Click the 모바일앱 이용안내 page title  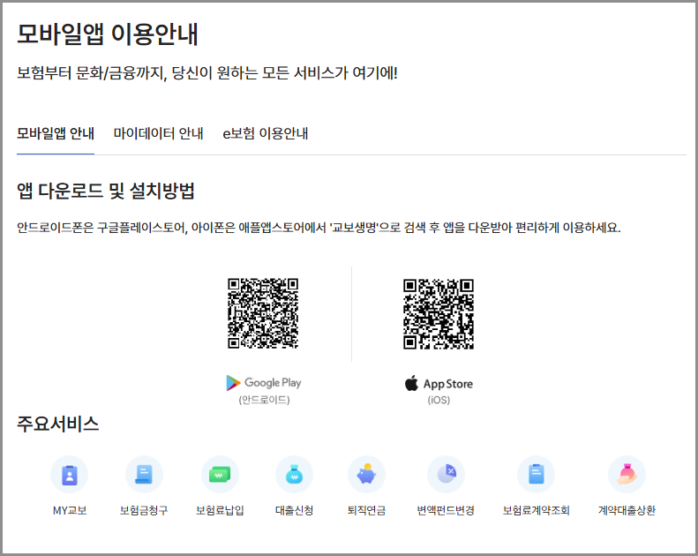[x=108, y=34]
